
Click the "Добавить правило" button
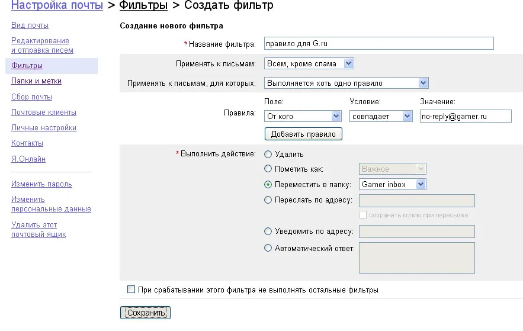pos(303,134)
